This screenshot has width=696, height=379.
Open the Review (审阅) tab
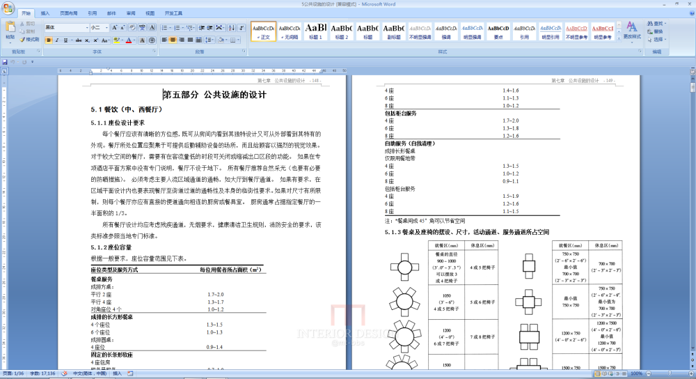point(131,13)
